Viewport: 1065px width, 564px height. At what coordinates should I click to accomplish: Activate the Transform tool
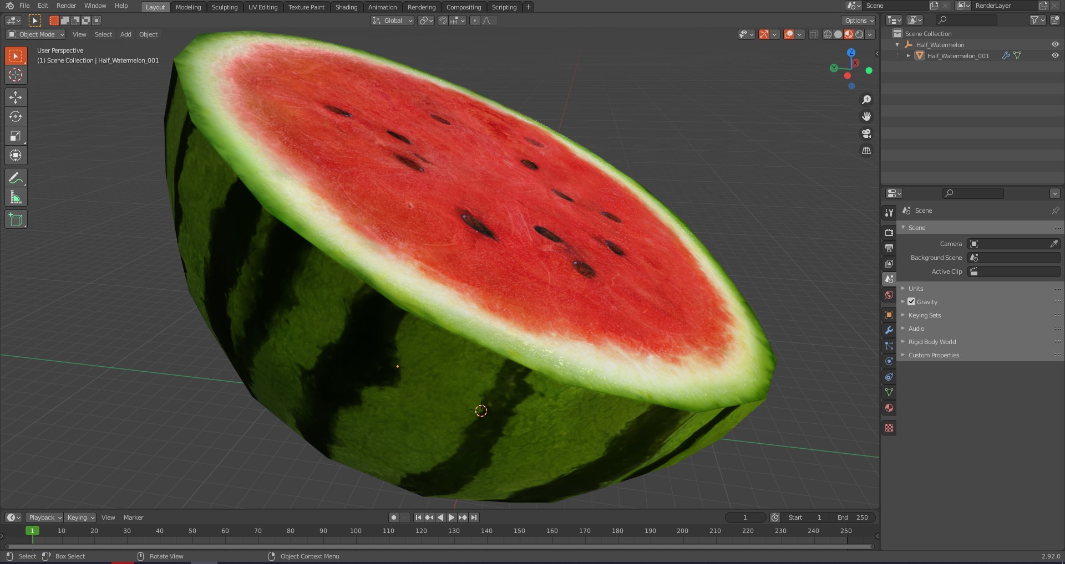pos(16,156)
